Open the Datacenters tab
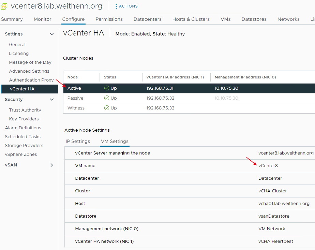Image resolution: width=315 pixels, height=250 pixels. click(148, 19)
